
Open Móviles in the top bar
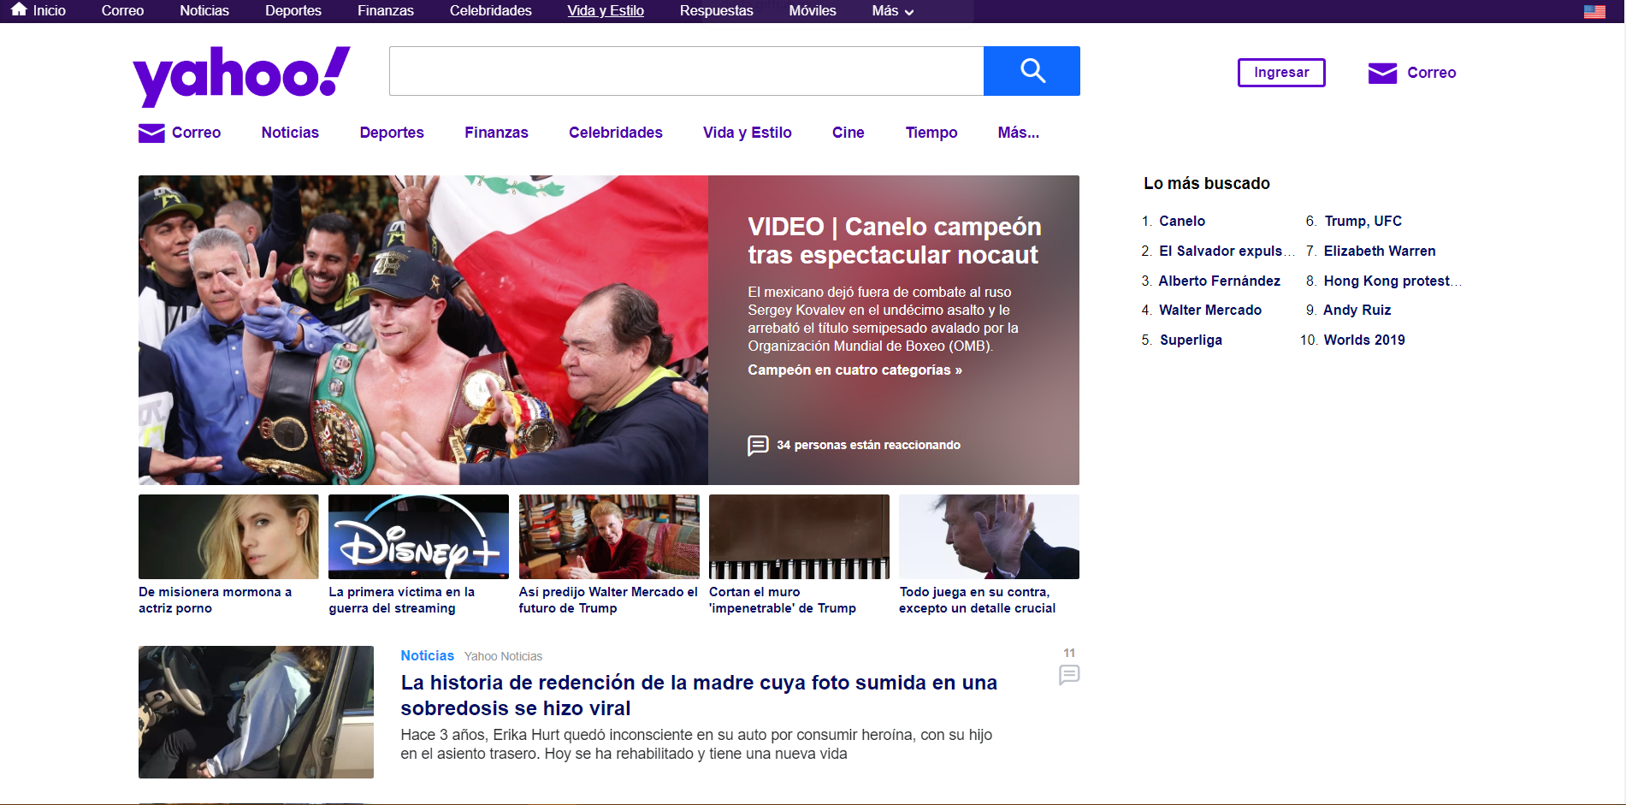813,11
